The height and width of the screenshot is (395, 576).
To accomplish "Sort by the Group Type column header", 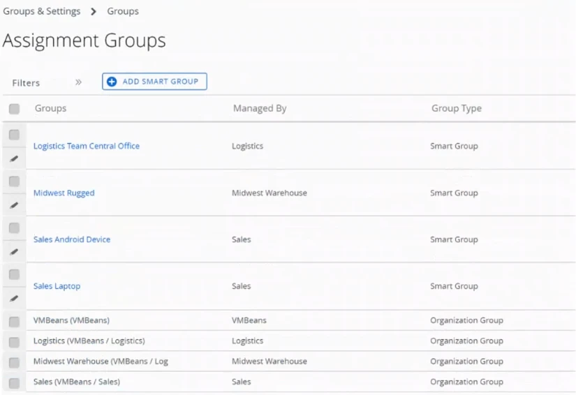I will (x=457, y=108).
